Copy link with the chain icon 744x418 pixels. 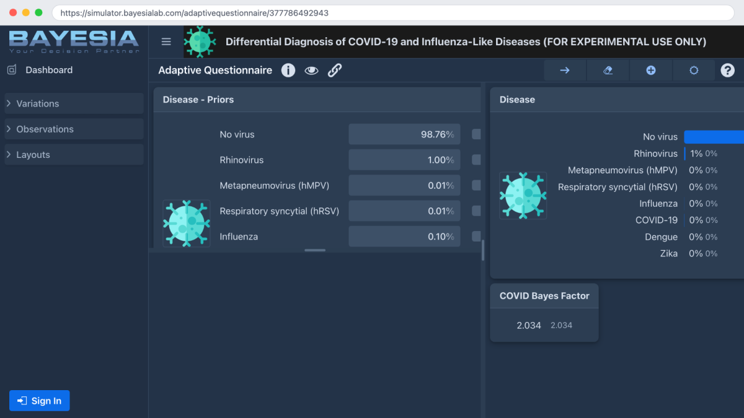[x=335, y=70]
